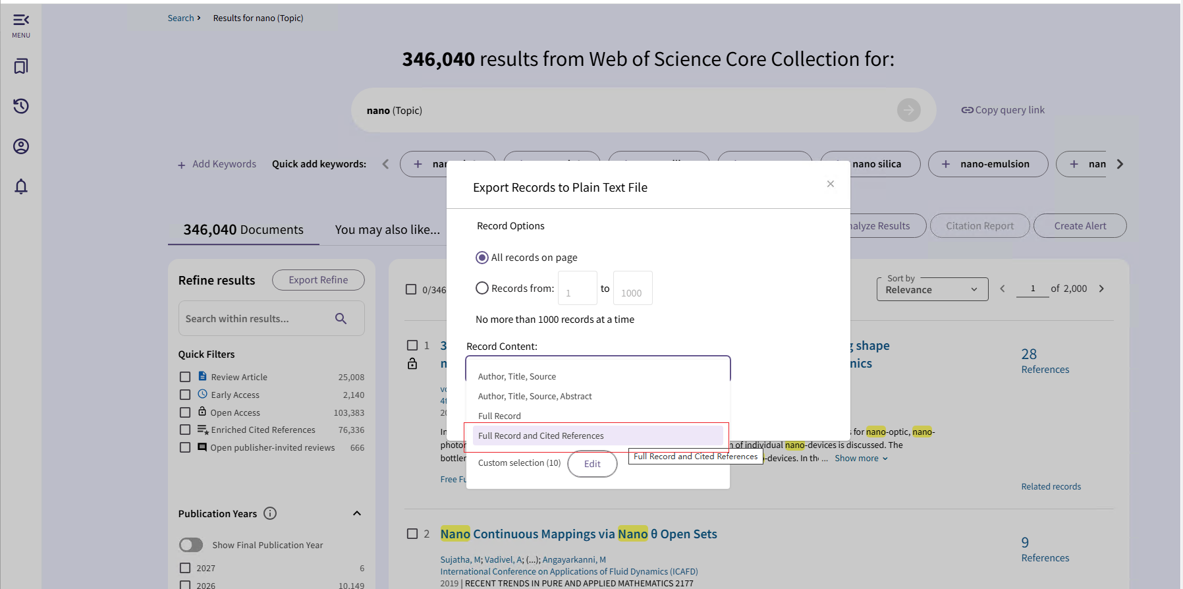Open 9 References link for record 2
This screenshot has width=1183, height=589.
[x=1045, y=549]
